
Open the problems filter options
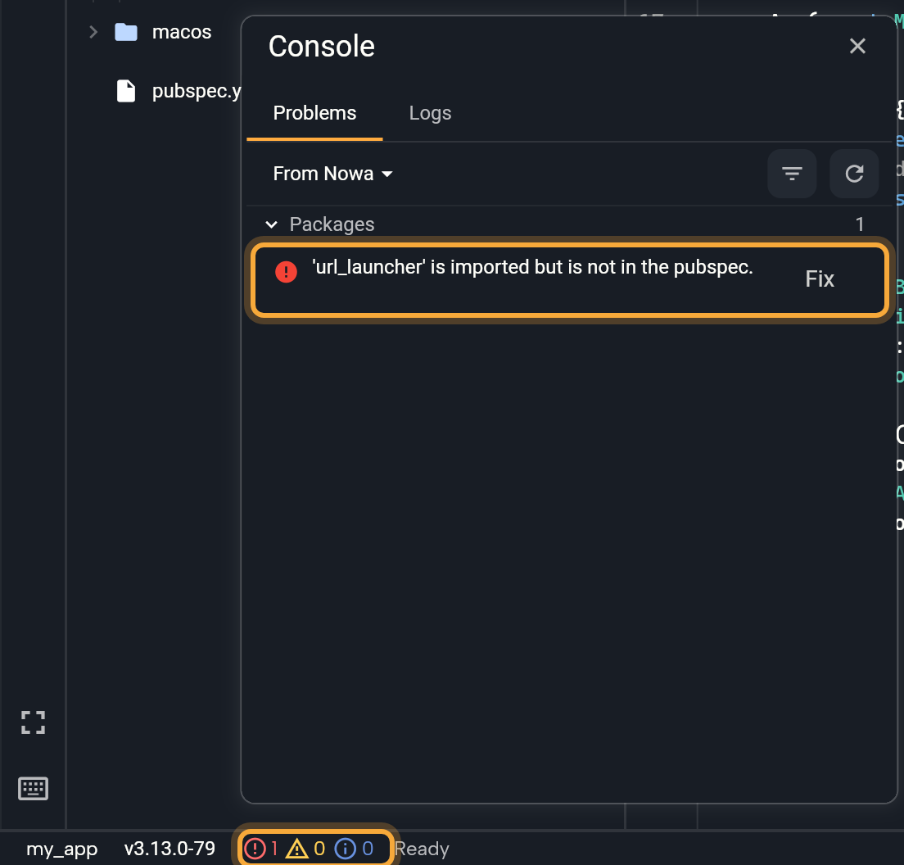(x=792, y=174)
